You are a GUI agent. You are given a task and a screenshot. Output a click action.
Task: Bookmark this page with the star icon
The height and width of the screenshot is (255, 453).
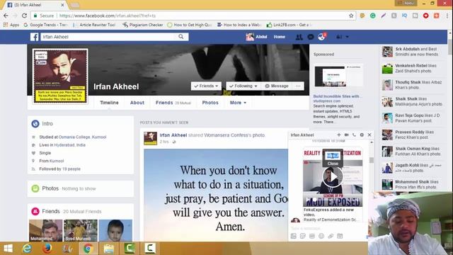[x=351, y=16]
